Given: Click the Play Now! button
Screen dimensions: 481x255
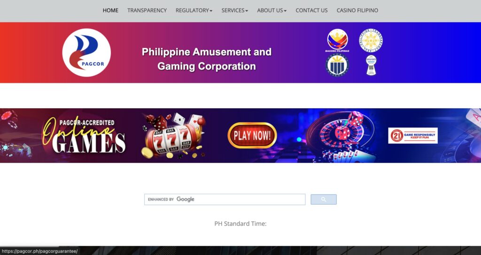Looking at the screenshot, I should 252,135.
